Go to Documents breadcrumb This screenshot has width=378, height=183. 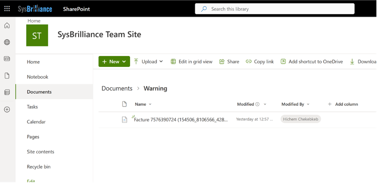(x=117, y=88)
